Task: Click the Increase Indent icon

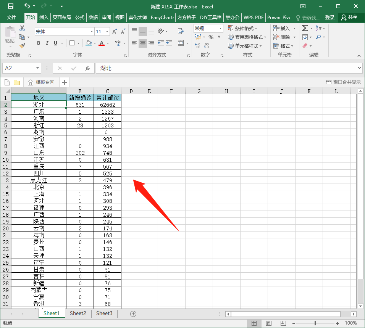Action: click(169, 43)
